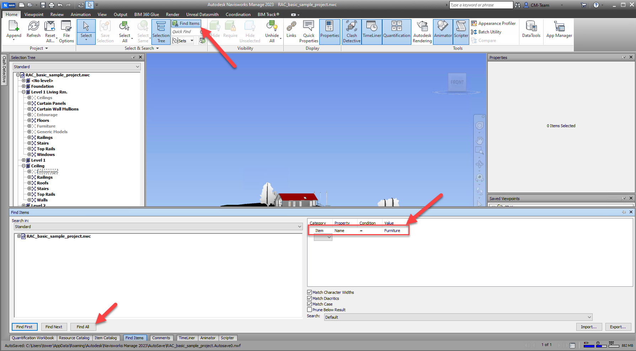
Task: Toggle Match Diacritics checkbox
Action: click(309, 298)
